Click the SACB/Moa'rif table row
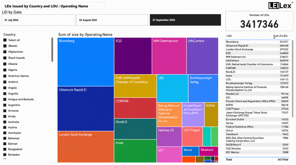Viewport: 296px width, 165px height. click(x=257, y=145)
